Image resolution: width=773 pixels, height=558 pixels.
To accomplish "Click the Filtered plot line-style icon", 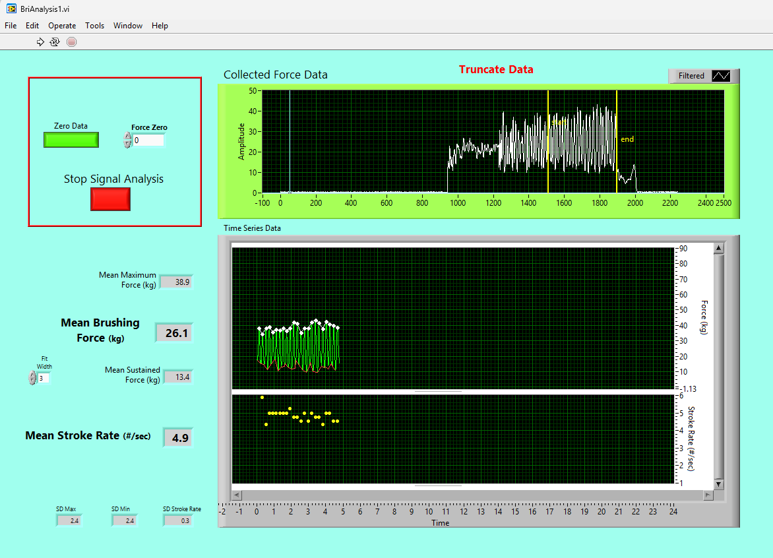I will pos(721,76).
